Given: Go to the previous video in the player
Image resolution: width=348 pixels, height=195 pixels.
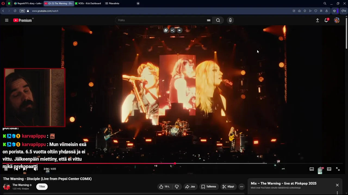Looking at the screenshot, I should tap(16, 169).
